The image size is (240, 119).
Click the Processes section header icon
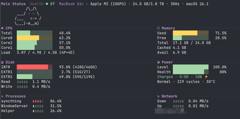pos(2,96)
